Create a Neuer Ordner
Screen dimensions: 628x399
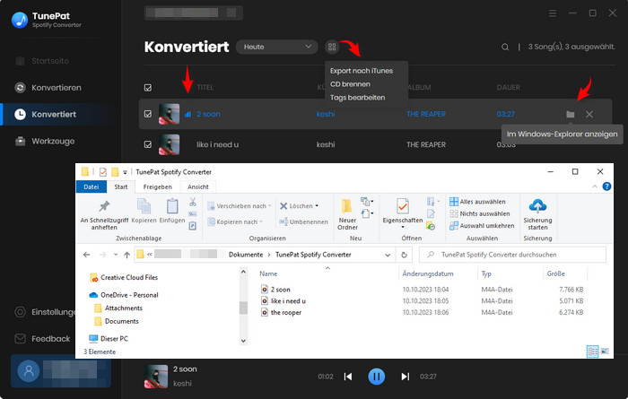coord(347,214)
